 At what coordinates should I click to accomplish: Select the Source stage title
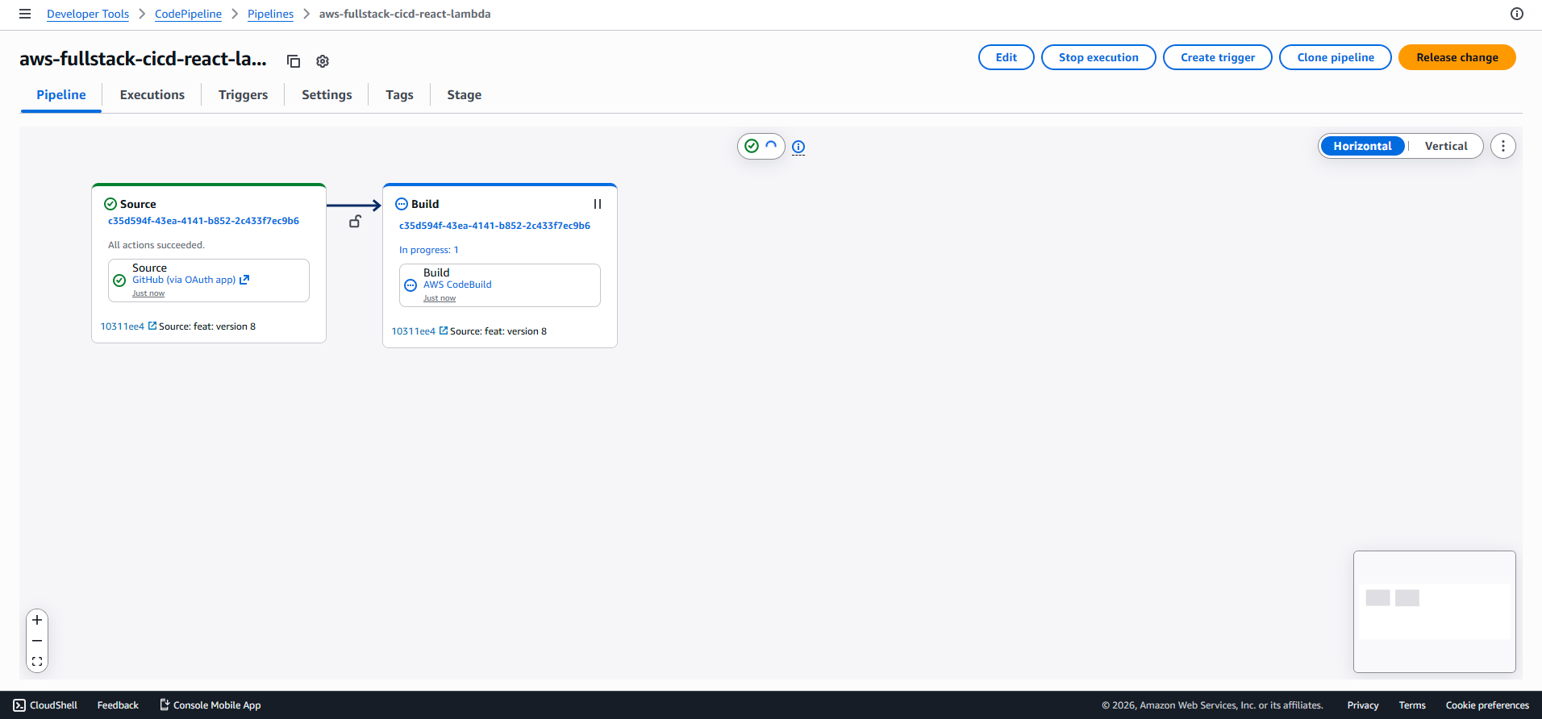138,204
